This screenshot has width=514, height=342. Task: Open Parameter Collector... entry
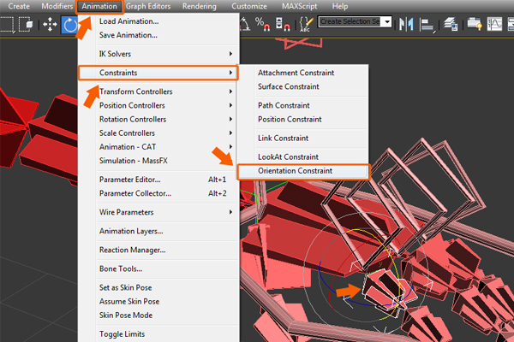pos(158,193)
